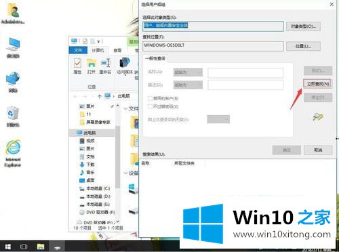This screenshot has height=252, width=339.
Task: Select the 屏幕录像专家 folder in sidebar
Action: pyautogui.click(x=95, y=122)
